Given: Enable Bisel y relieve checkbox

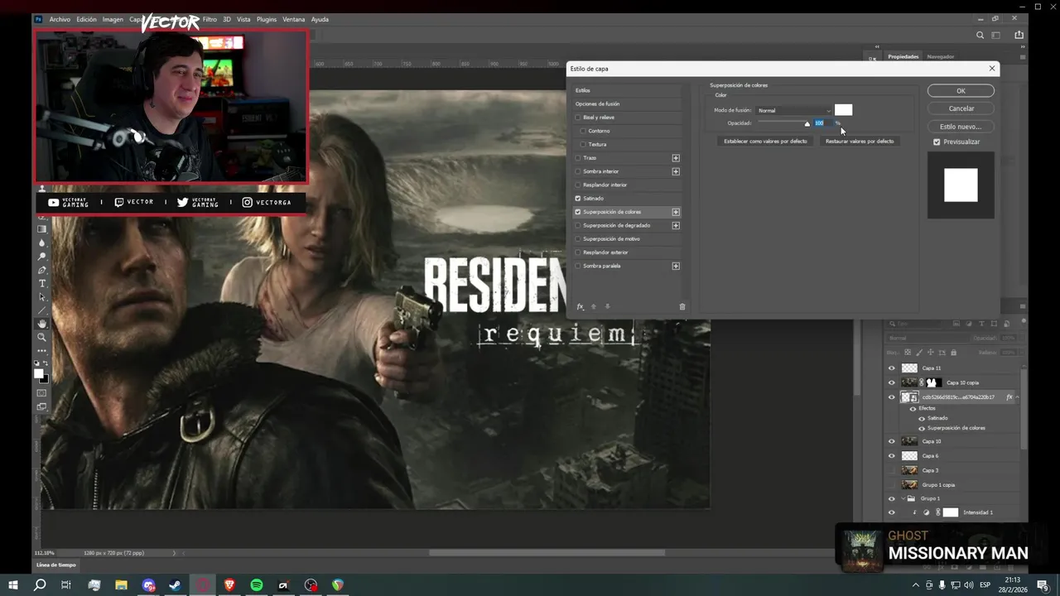Looking at the screenshot, I should (578, 118).
